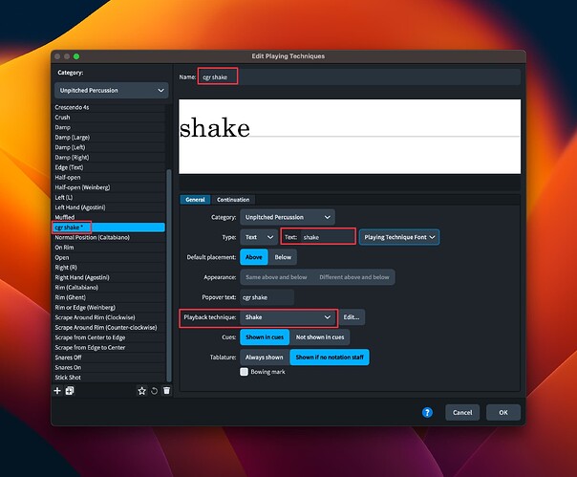Select Right (R) in the list
577x477 pixels.
[109, 268]
